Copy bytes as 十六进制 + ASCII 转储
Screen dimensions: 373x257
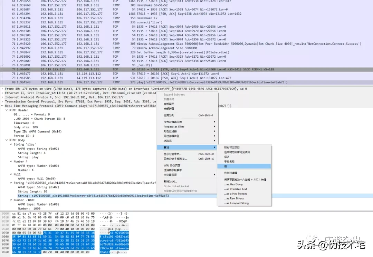click(244, 180)
